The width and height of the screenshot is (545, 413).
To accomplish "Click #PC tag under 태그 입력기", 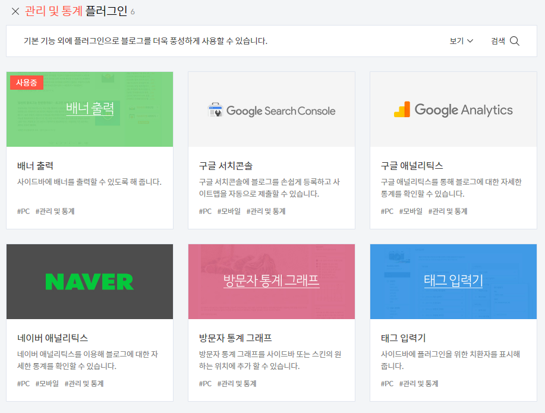I will 387,383.
